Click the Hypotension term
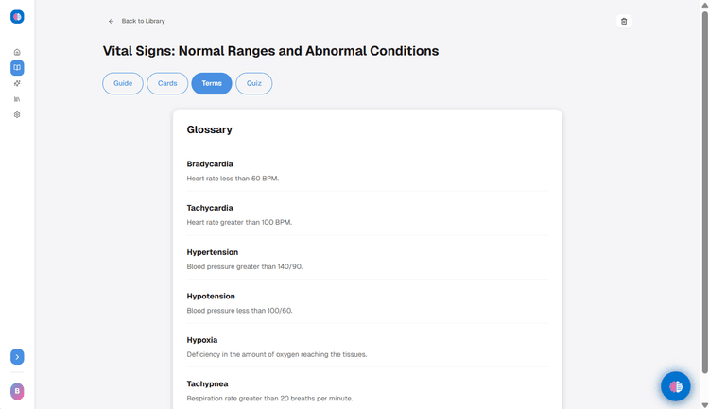 (211, 296)
